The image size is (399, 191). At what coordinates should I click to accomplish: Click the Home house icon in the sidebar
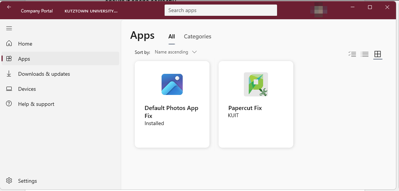click(x=9, y=43)
